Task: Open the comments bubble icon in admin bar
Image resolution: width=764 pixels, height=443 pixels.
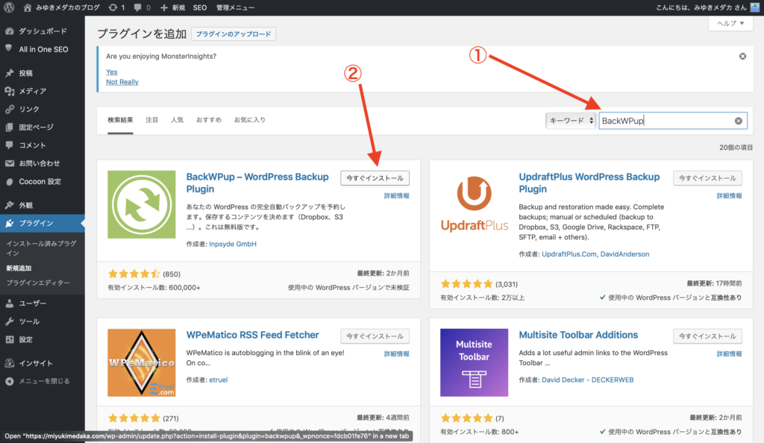Action: (x=138, y=7)
